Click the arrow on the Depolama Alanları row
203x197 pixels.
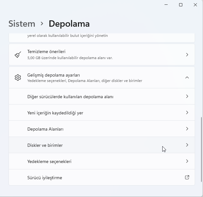(x=187, y=129)
